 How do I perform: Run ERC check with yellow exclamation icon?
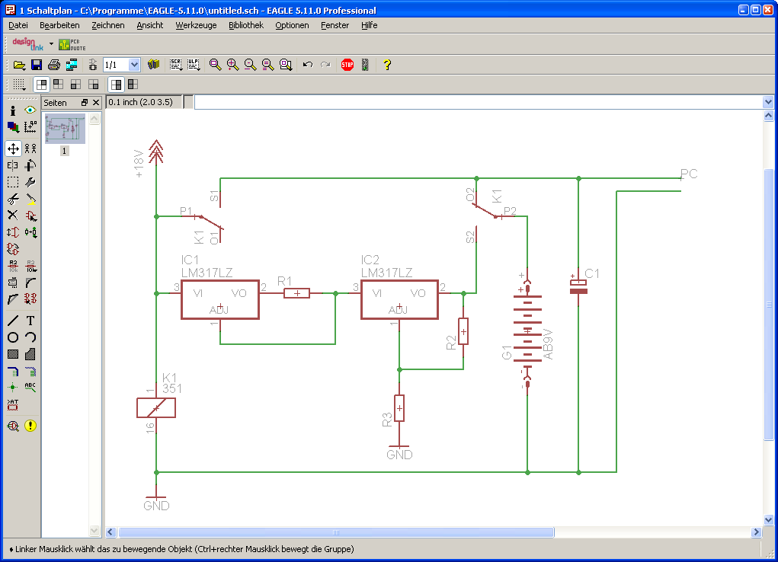(30, 426)
